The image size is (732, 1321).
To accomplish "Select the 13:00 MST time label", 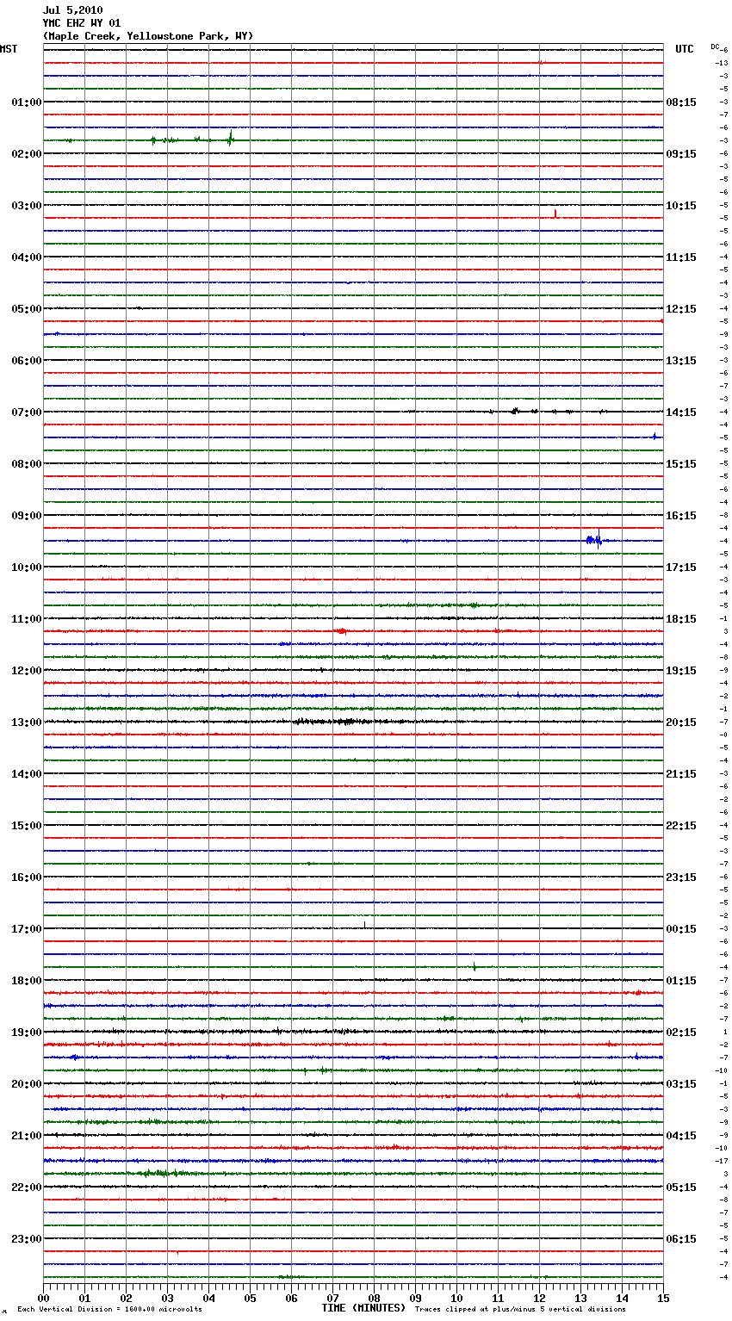I will 27,723.
